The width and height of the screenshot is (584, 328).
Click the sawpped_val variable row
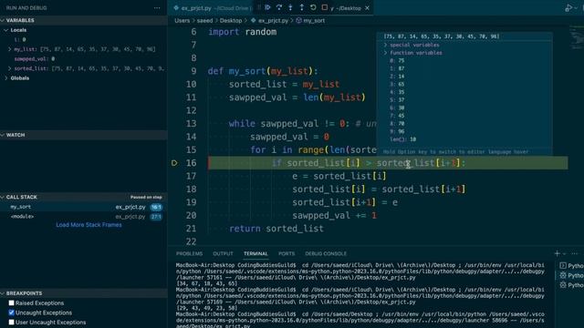[x=83, y=58]
